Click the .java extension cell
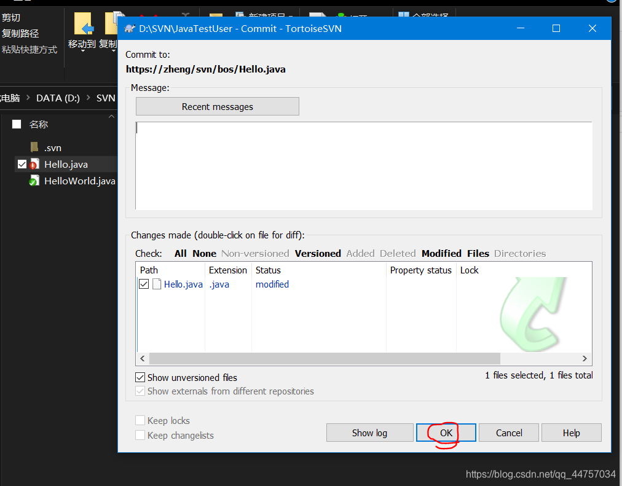The height and width of the screenshot is (486, 622). (x=219, y=284)
